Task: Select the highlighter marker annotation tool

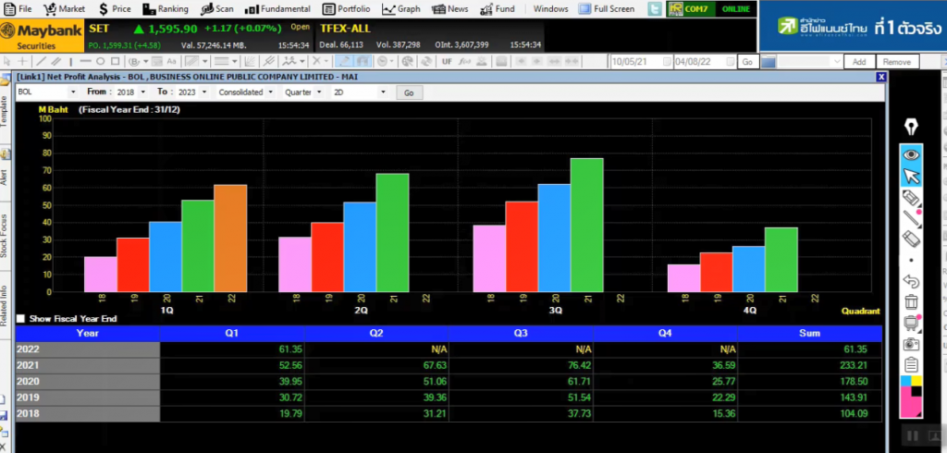Action: click(x=911, y=198)
